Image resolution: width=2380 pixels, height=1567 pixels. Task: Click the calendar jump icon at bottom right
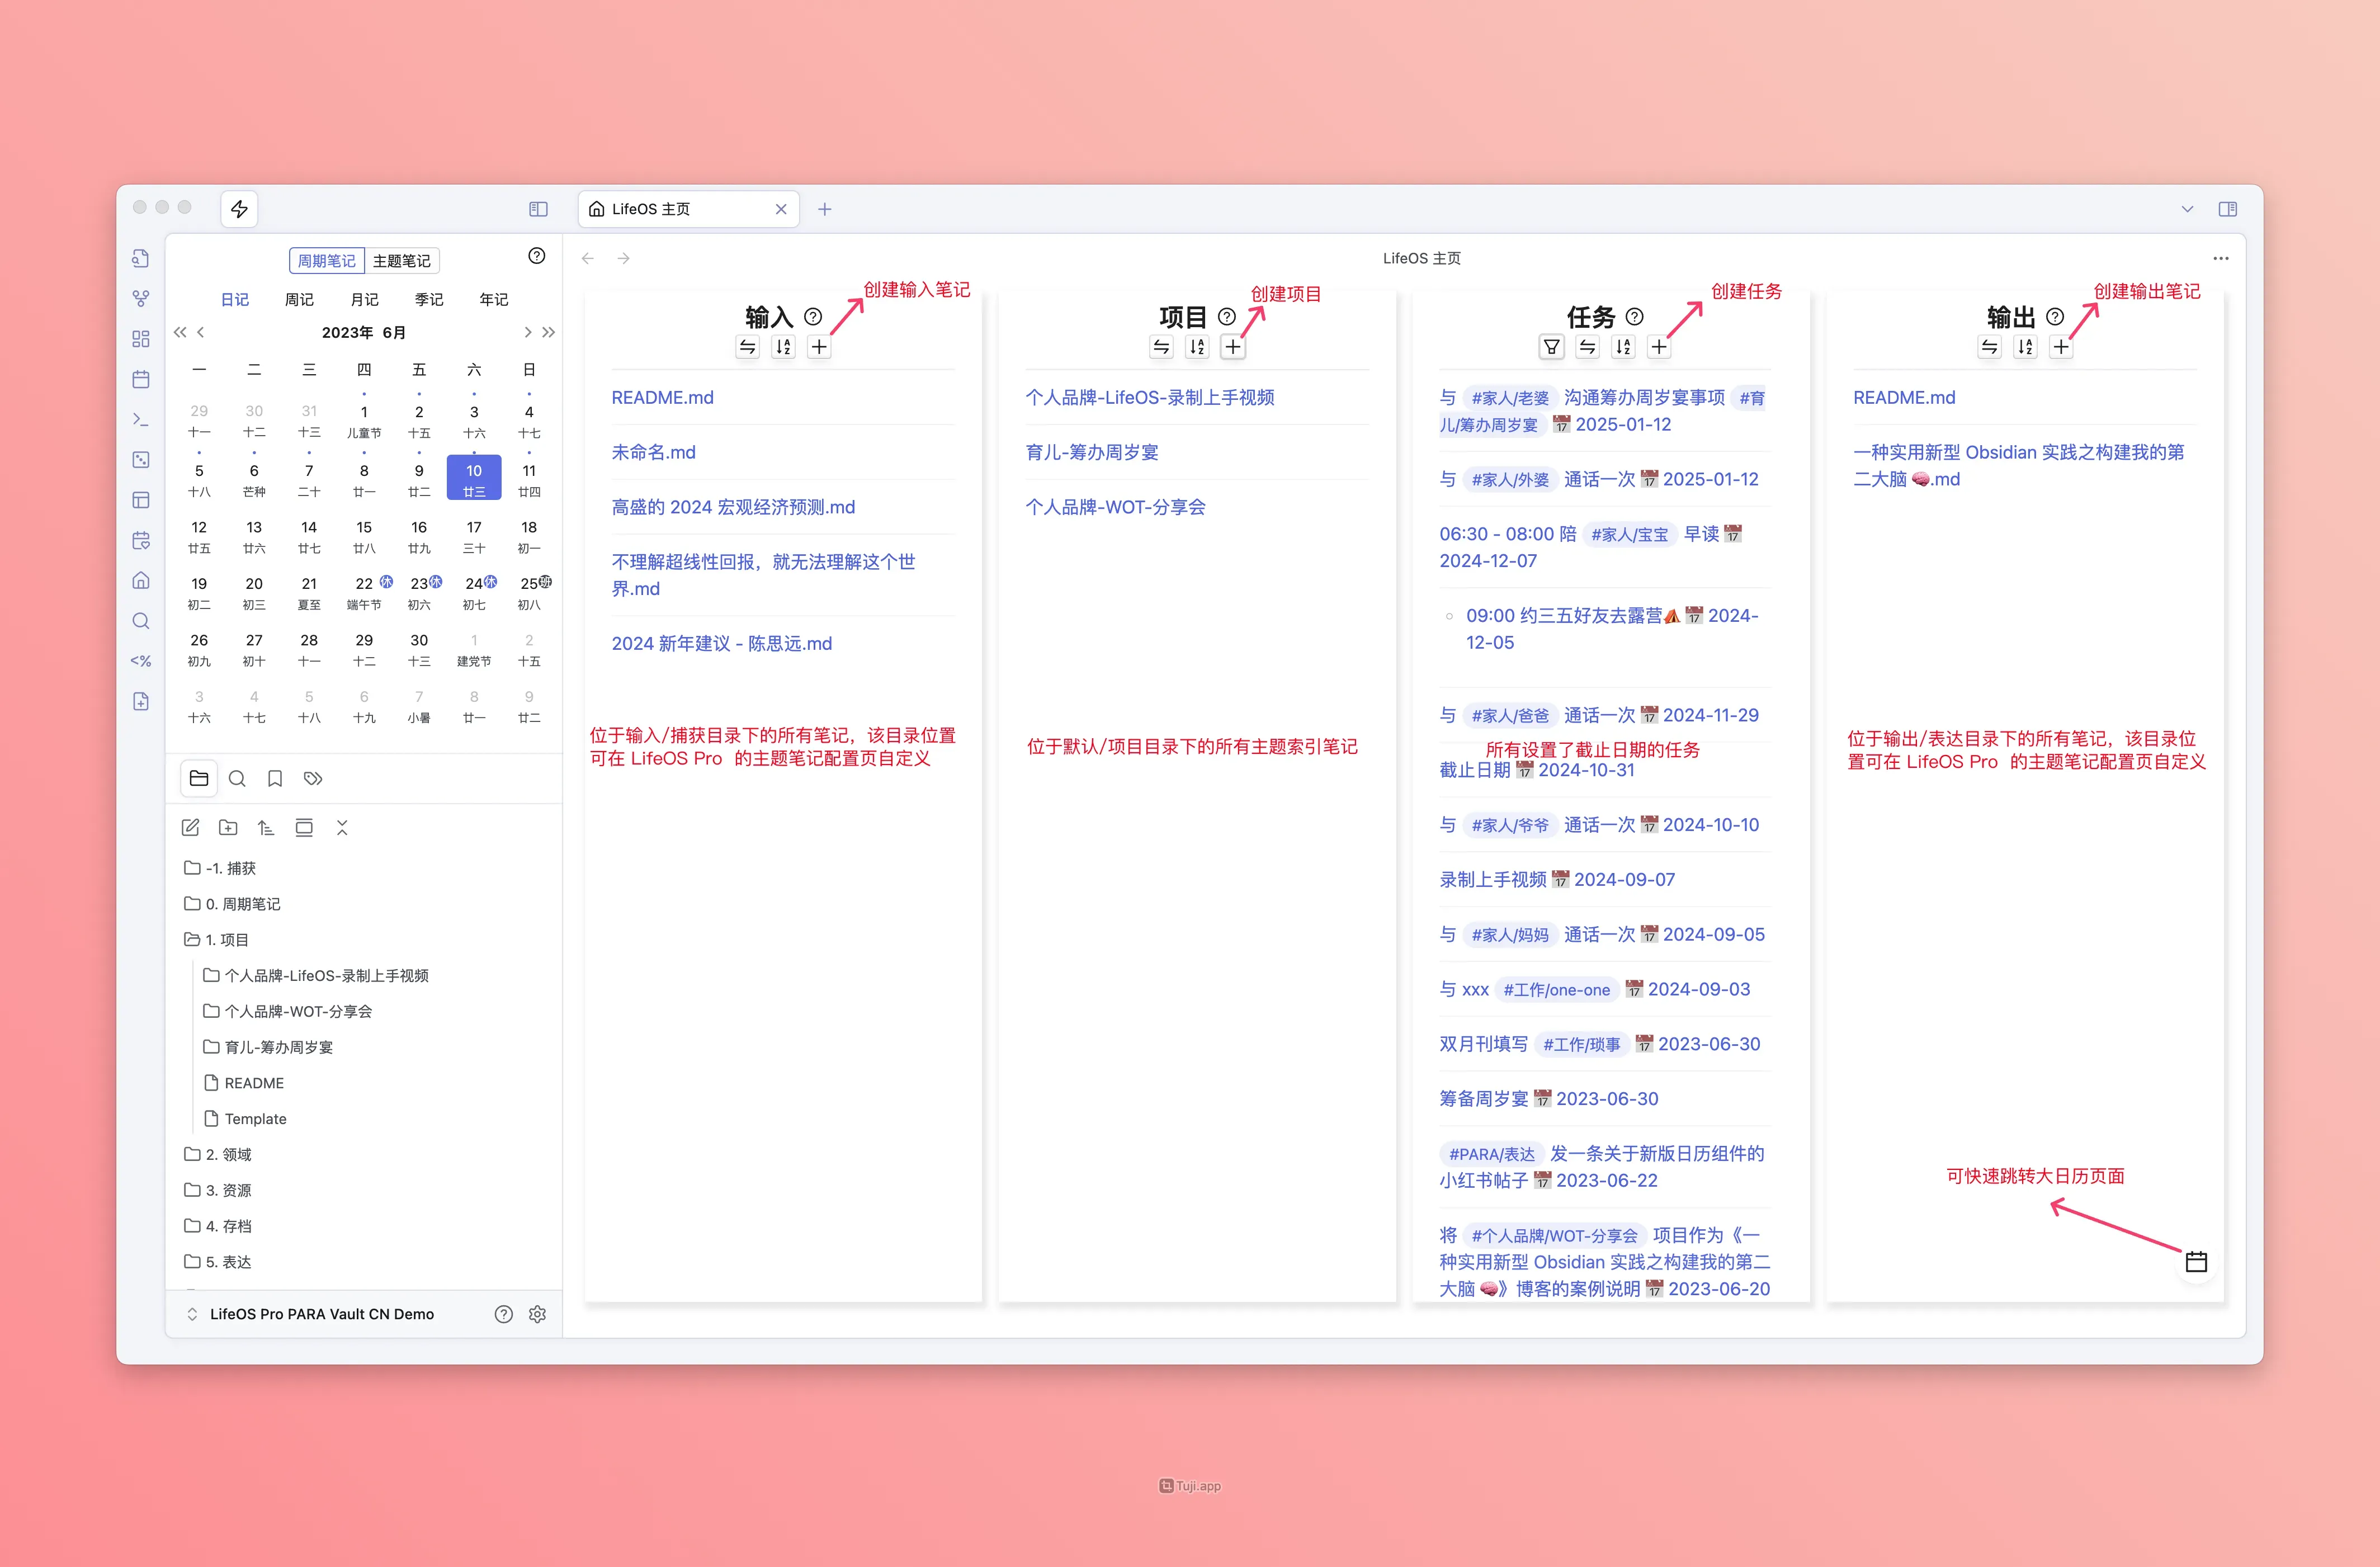tap(2195, 1262)
